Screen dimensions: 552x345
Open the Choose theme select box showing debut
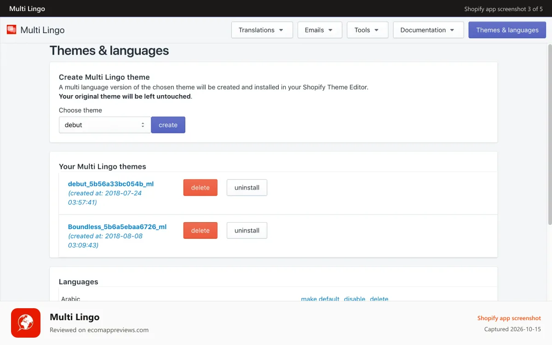click(x=105, y=125)
